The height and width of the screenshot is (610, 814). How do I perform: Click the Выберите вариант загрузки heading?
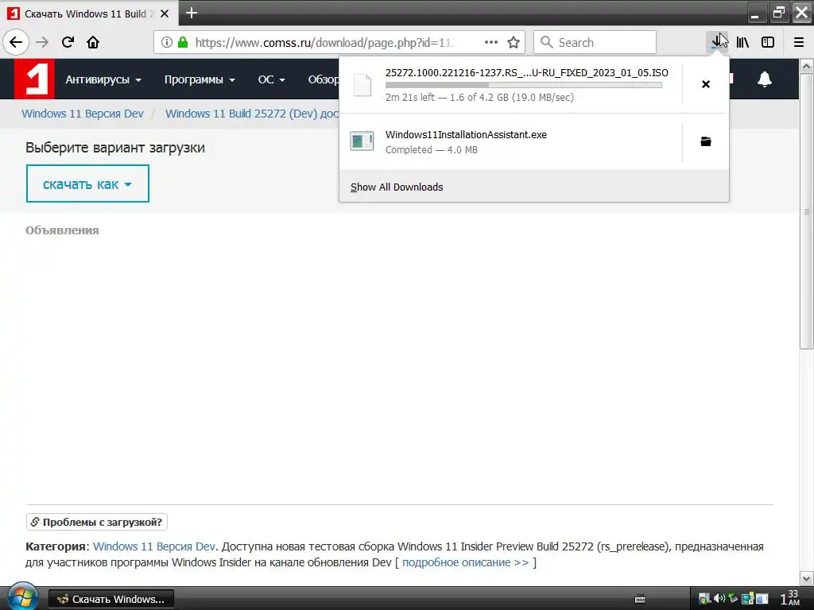(115, 148)
